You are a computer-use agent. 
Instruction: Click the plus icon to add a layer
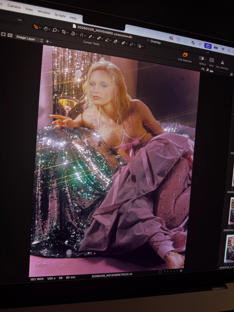[x=48, y=41]
